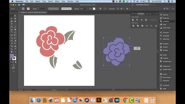Open the Layers panel

coord(165,74)
